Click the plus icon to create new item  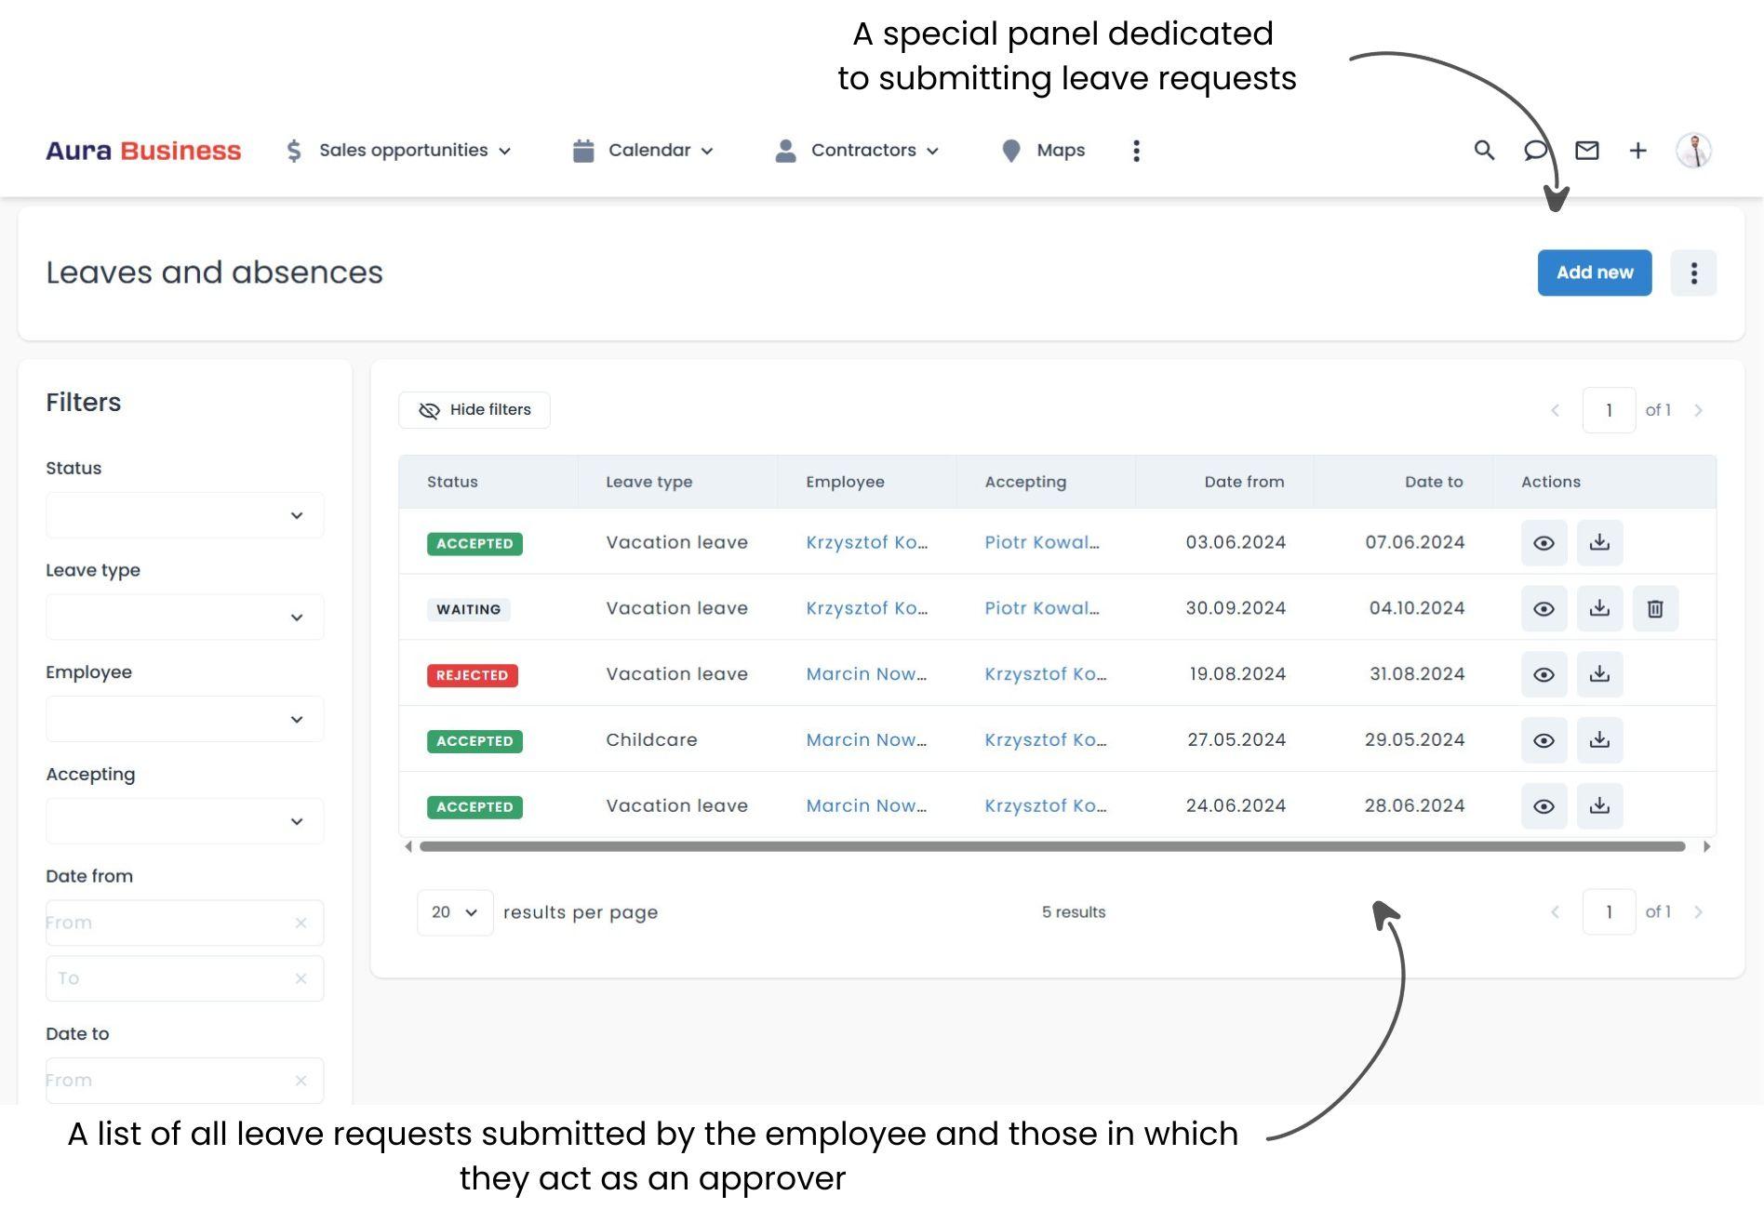pos(1638,150)
